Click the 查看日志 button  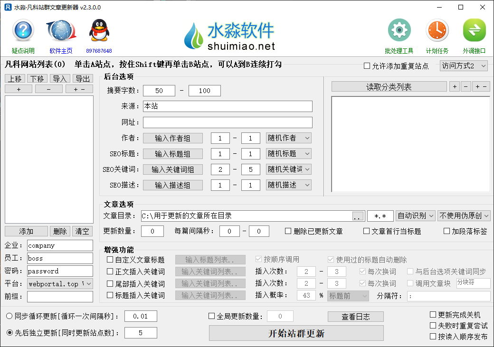pos(356,317)
